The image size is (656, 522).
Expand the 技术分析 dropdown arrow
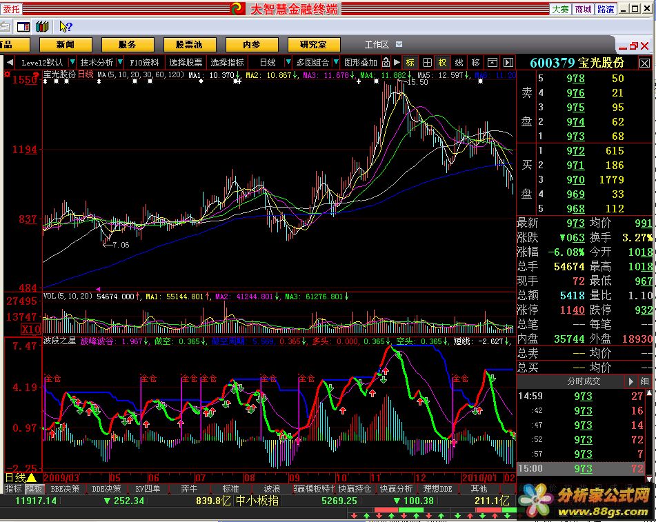(120, 62)
